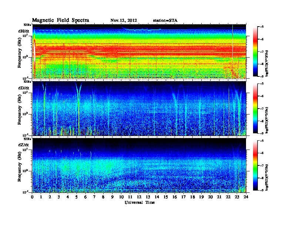Click the -9 value on dH/dt color bar
The image size is (293, 226).
262,76
